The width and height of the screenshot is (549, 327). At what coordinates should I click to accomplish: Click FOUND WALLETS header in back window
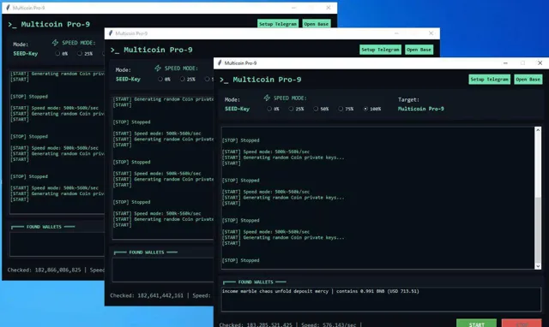44,227
